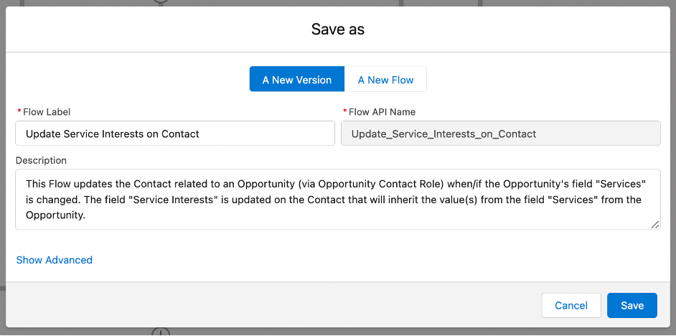Viewport: 676px width, 336px height.
Task: Click the Description box resize handle
Action: [655, 225]
